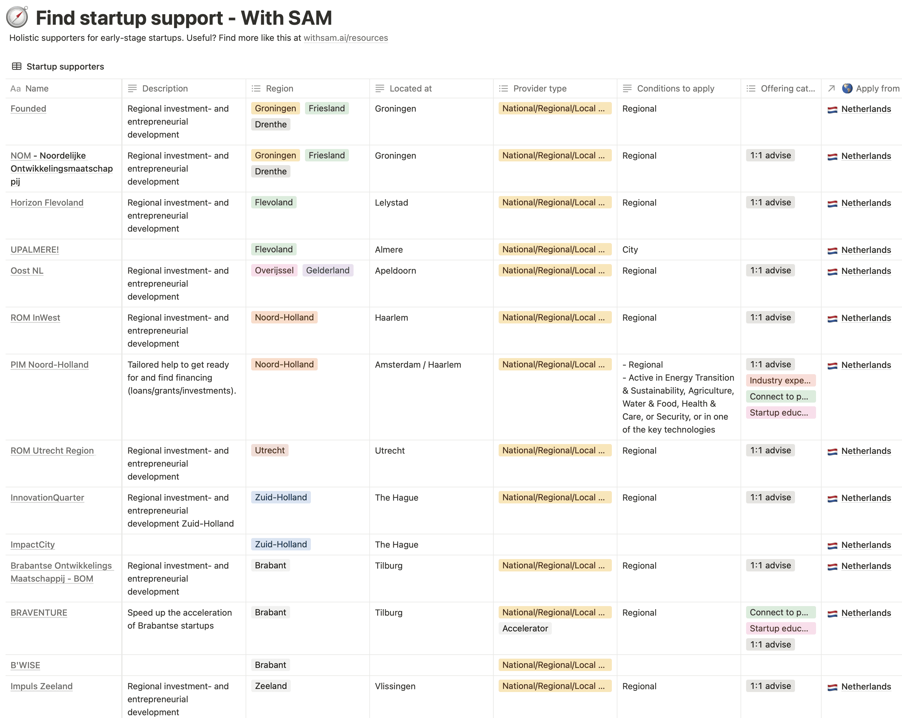This screenshot has width=902, height=718.
Task: Click Netherlands relation in Founded row
Action: [865, 109]
